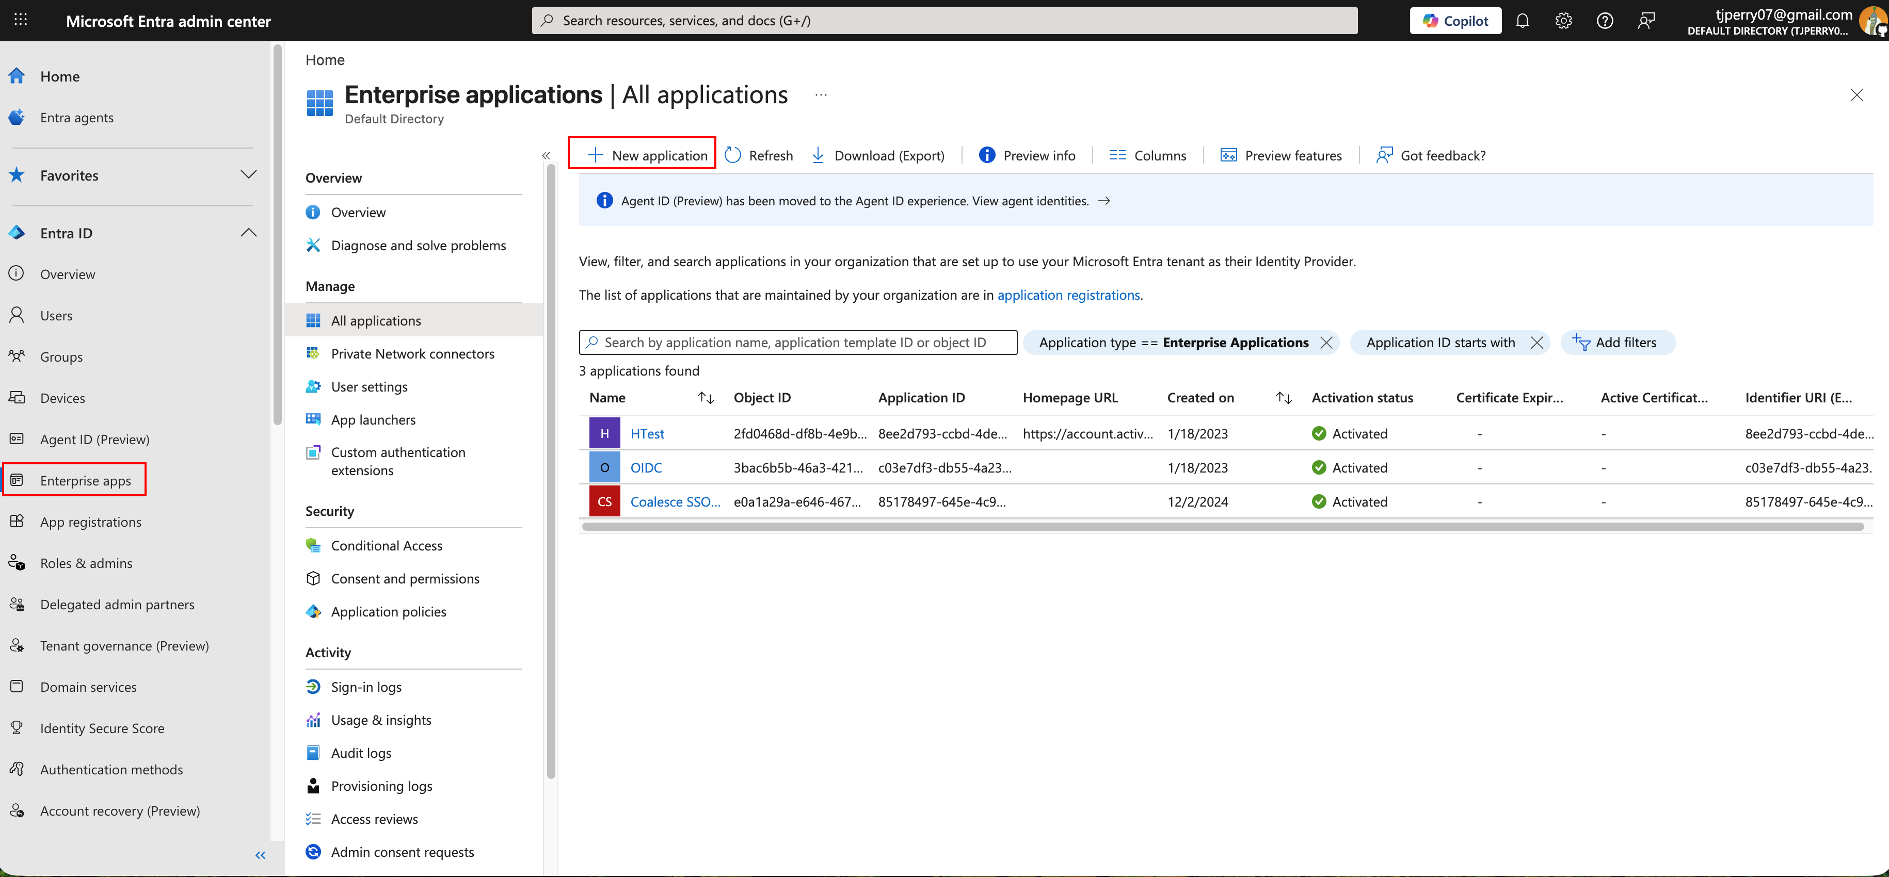Open the Columns chooser

pyautogui.click(x=1147, y=155)
